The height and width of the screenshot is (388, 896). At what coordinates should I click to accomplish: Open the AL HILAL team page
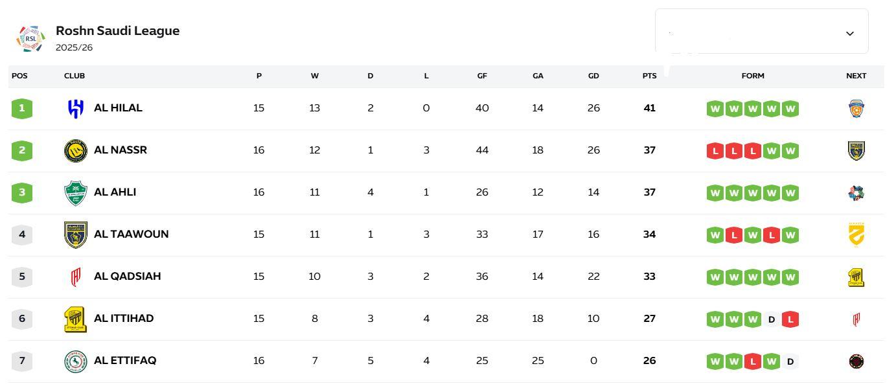[x=119, y=108]
